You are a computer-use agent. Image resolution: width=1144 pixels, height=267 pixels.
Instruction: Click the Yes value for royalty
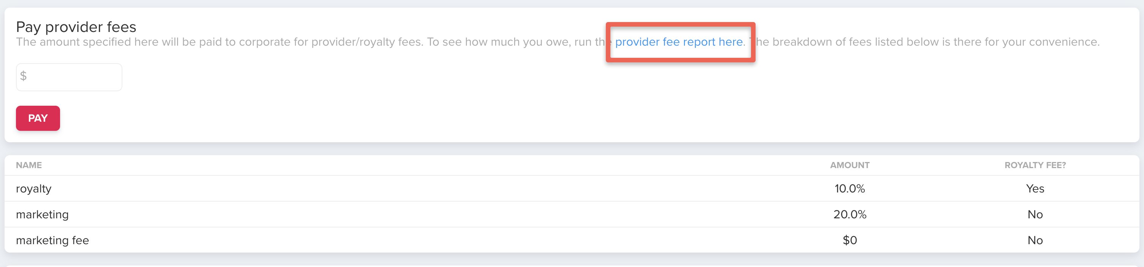(x=1035, y=189)
